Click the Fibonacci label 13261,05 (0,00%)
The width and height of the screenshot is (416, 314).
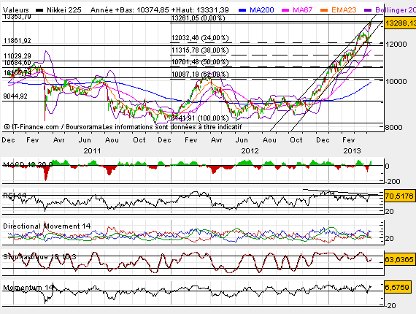click(x=199, y=18)
